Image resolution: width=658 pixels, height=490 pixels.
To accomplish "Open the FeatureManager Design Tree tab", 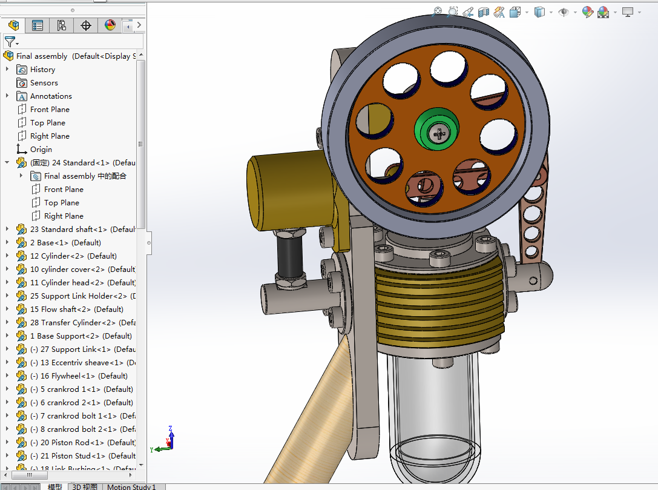I will 13,25.
